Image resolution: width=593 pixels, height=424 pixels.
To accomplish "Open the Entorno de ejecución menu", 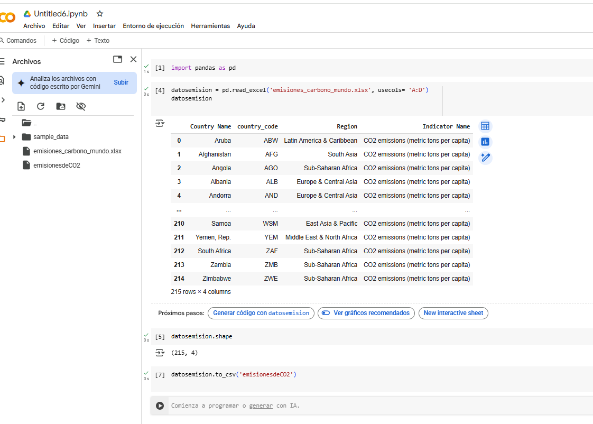I will coord(153,26).
